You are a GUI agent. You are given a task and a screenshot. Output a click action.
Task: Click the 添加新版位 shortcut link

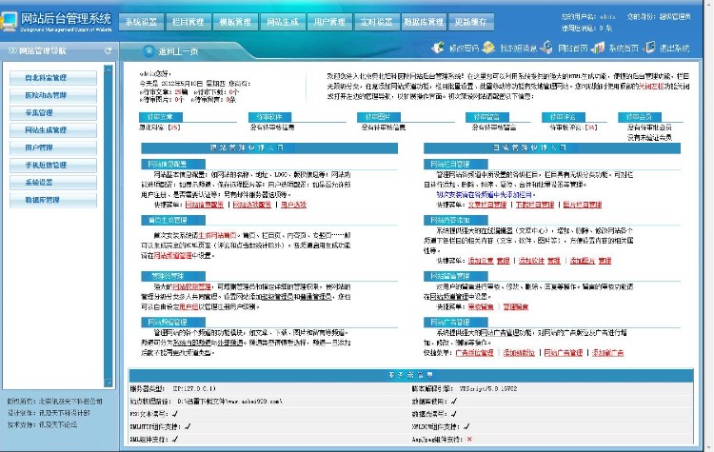click(519, 353)
